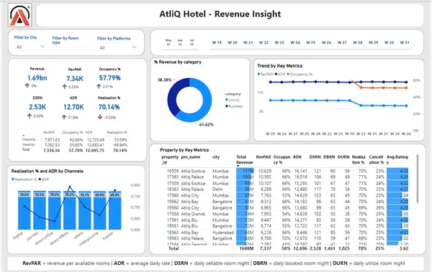Click the up arrow under Occupancy %
432x272 pixels.
tap(99, 86)
